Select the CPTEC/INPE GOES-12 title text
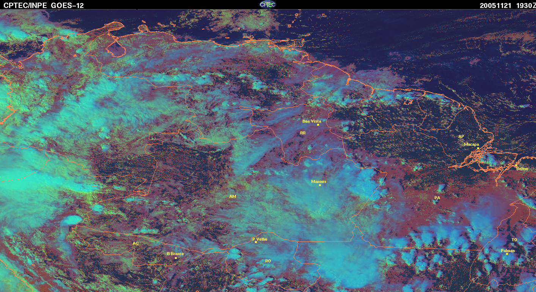Screen dimensions: 536x292 pyautogui.click(x=44, y=6)
